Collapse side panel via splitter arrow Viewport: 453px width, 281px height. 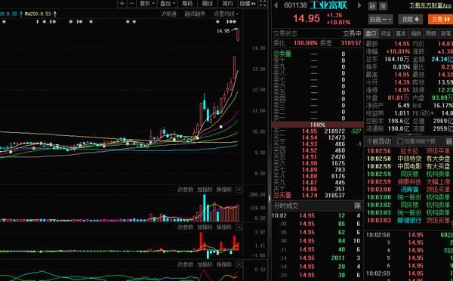270,199
